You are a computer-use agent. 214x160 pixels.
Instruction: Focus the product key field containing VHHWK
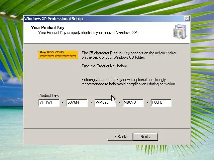pos(49,103)
